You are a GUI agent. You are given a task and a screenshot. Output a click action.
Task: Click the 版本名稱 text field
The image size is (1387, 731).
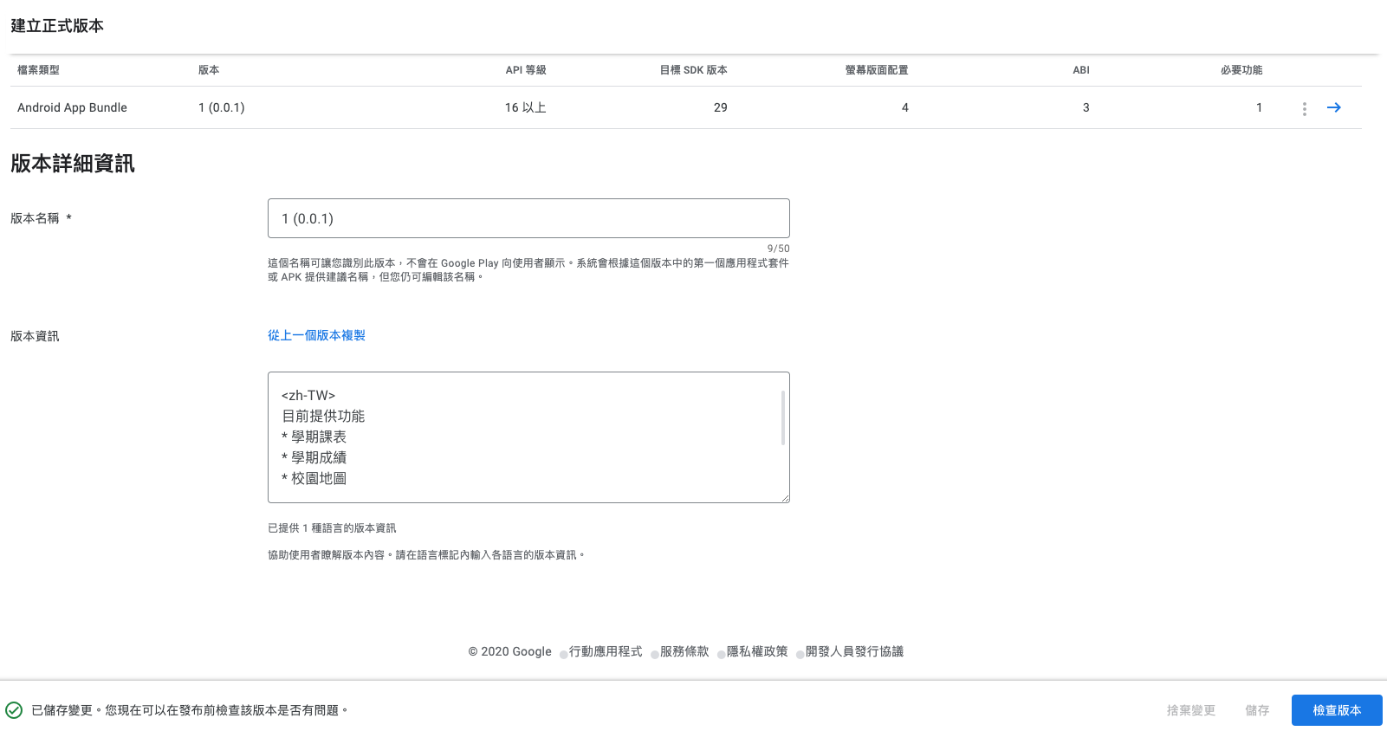point(528,218)
